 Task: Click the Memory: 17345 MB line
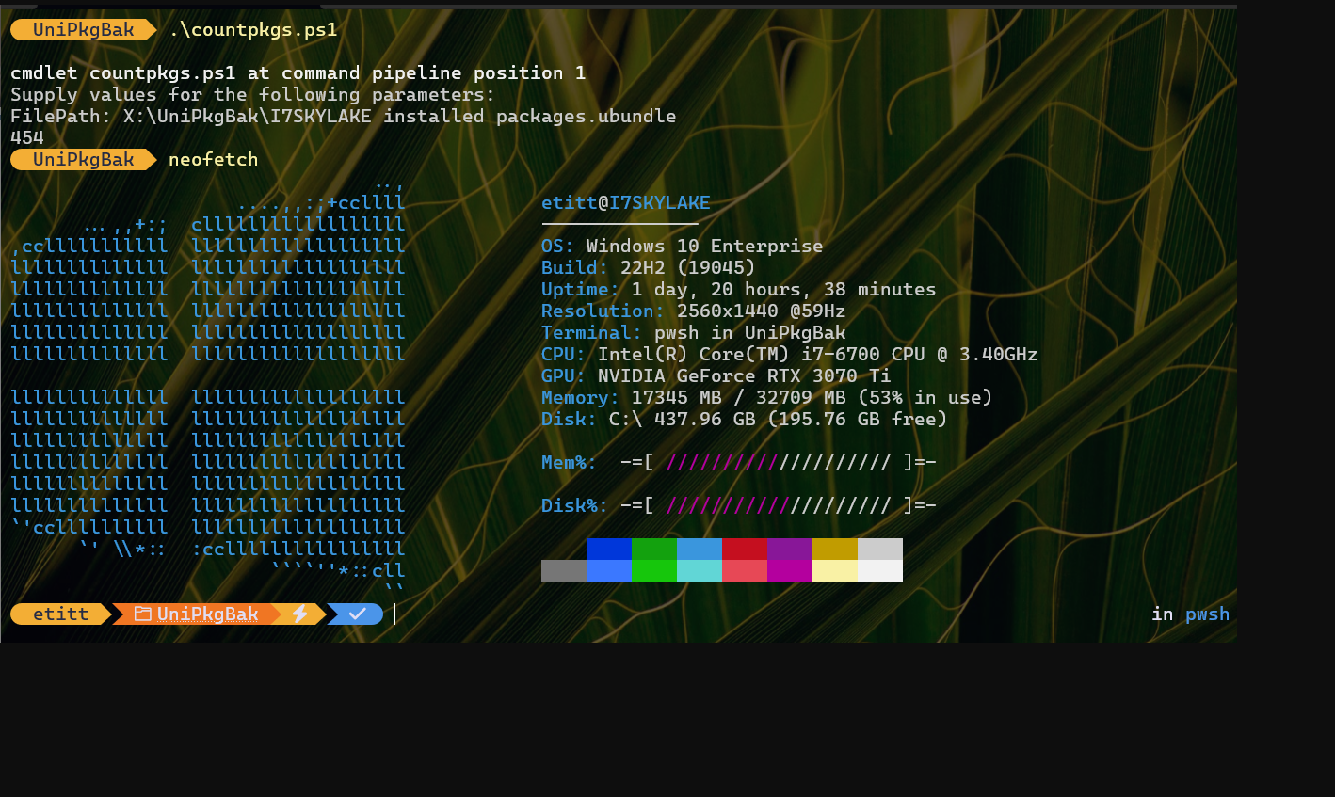(767, 398)
